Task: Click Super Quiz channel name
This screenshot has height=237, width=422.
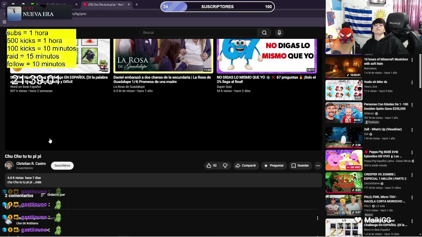Action: tap(224, 87)
